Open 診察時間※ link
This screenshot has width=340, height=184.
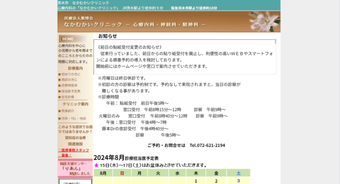click(x=69, y=85)
